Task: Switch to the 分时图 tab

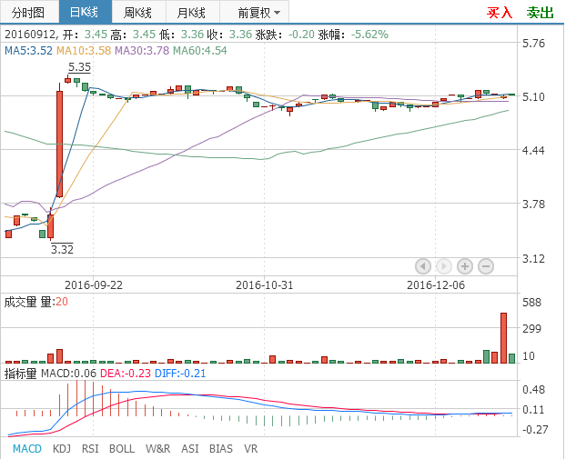Action: pos(28,13)
